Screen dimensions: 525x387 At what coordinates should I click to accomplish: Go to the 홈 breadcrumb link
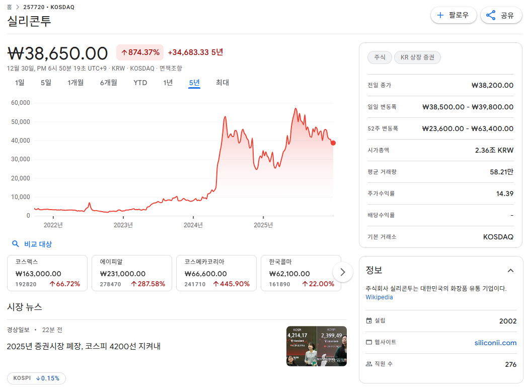pyautogui.click(x=10, y=7)
